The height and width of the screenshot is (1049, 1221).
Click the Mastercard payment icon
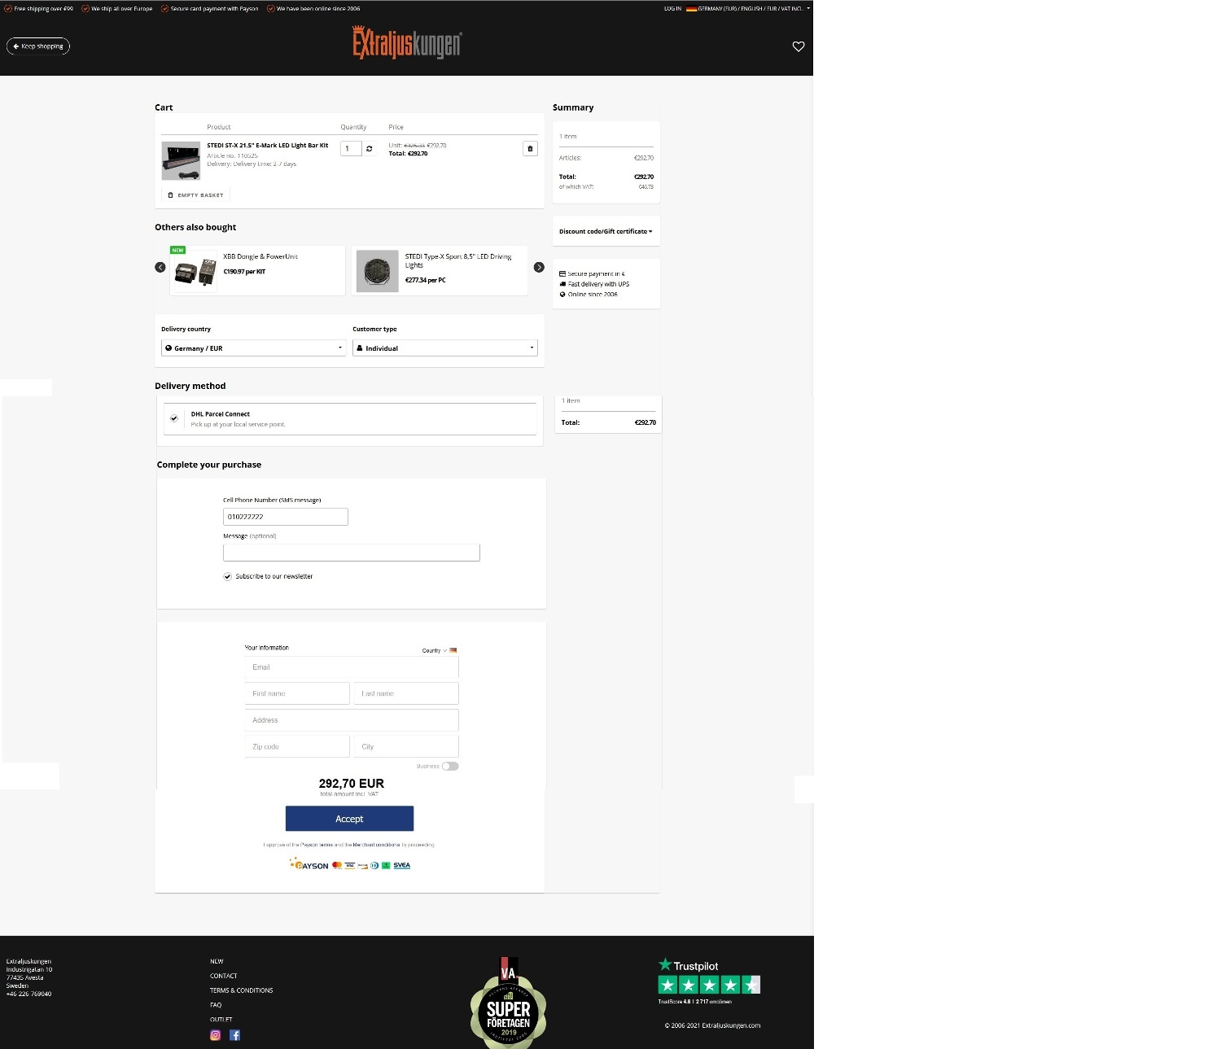[337, 865]
